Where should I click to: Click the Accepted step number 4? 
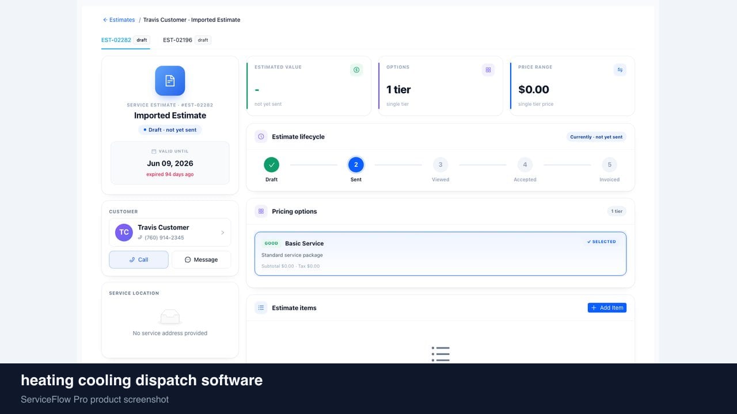coord(525,165)
